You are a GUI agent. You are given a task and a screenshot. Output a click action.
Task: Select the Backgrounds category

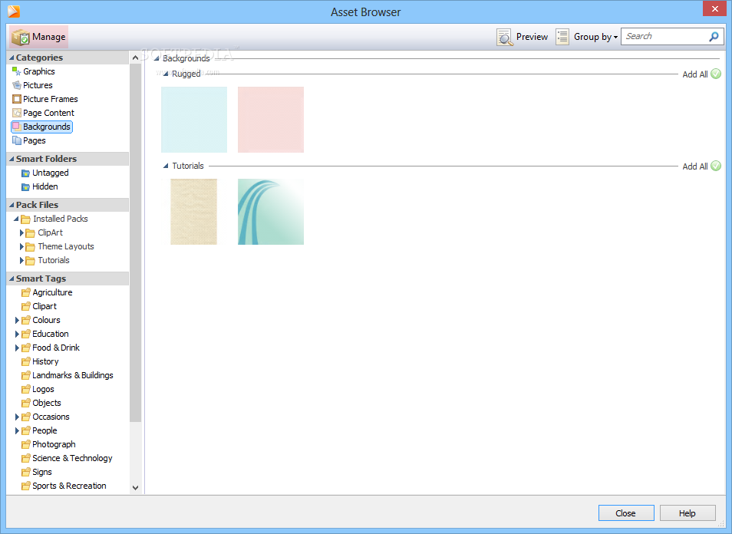[x=41, y=127]
